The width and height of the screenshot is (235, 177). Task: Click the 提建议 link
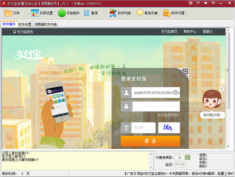[x=208, y=31]
